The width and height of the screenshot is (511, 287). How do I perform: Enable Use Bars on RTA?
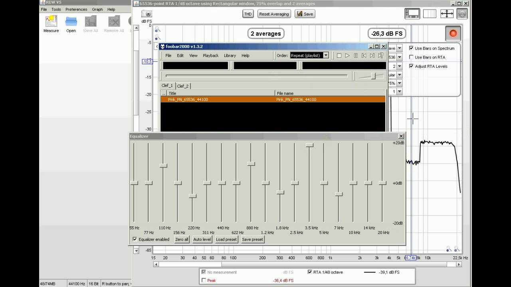[x=411, y=57]
